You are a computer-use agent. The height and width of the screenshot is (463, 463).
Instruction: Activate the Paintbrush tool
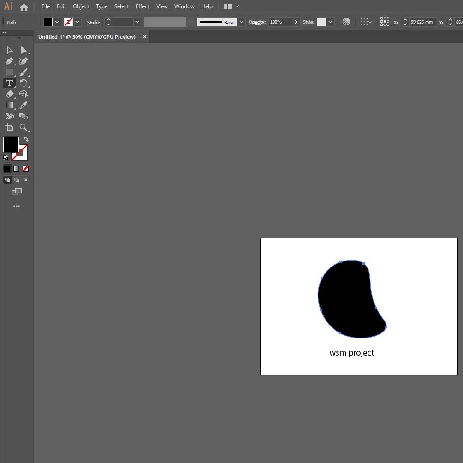coord(24,72)
